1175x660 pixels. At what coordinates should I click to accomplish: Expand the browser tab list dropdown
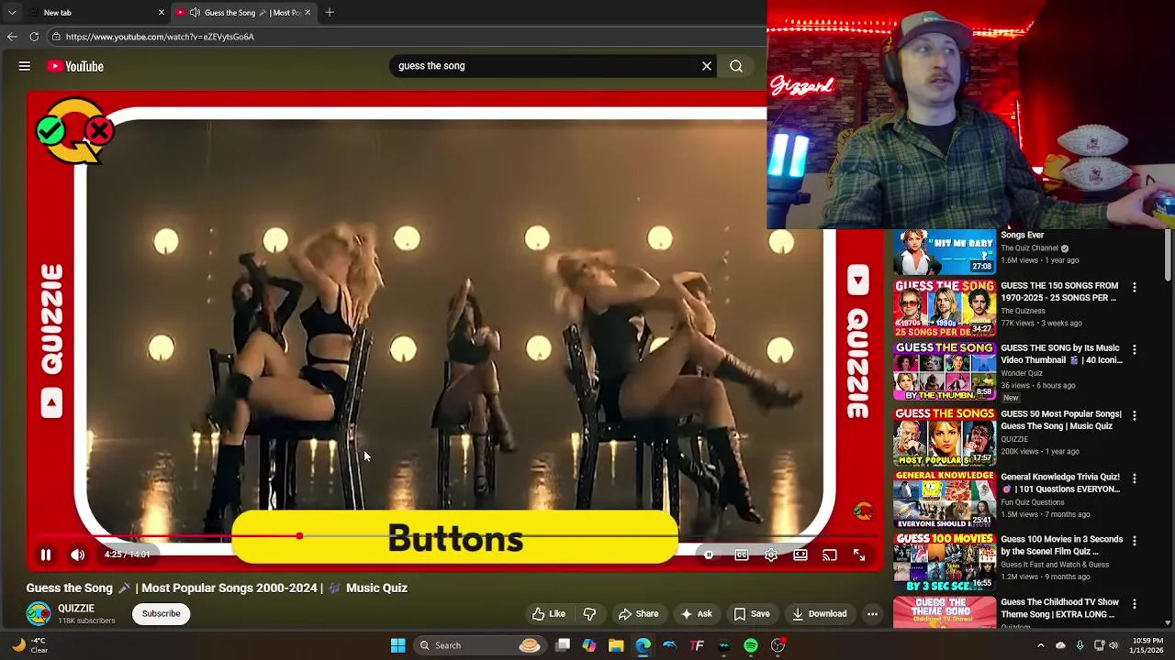pyautogui.click(x=12, y=13)
